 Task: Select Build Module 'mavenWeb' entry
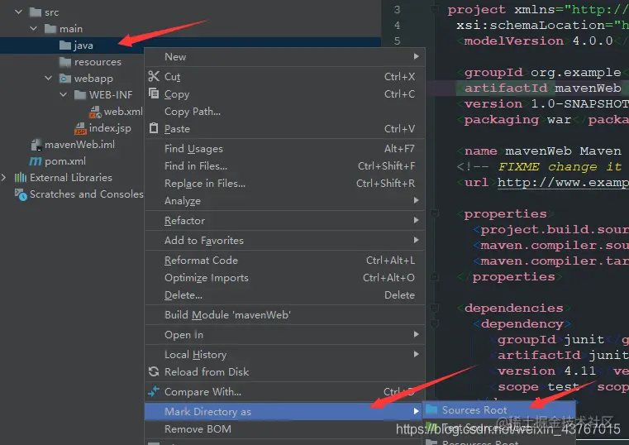pyautogui.click(x=284, y=314)
